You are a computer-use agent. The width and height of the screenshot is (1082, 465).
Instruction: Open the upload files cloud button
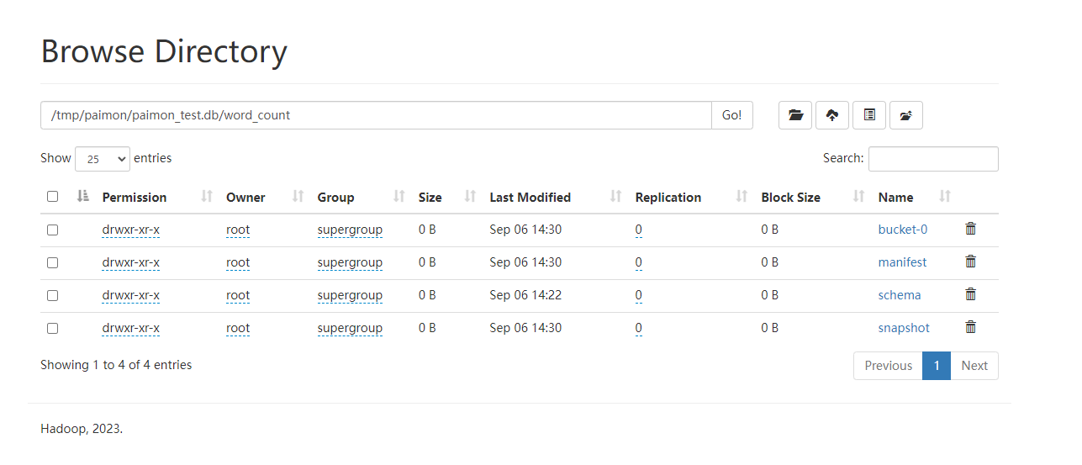click(831, 115)
